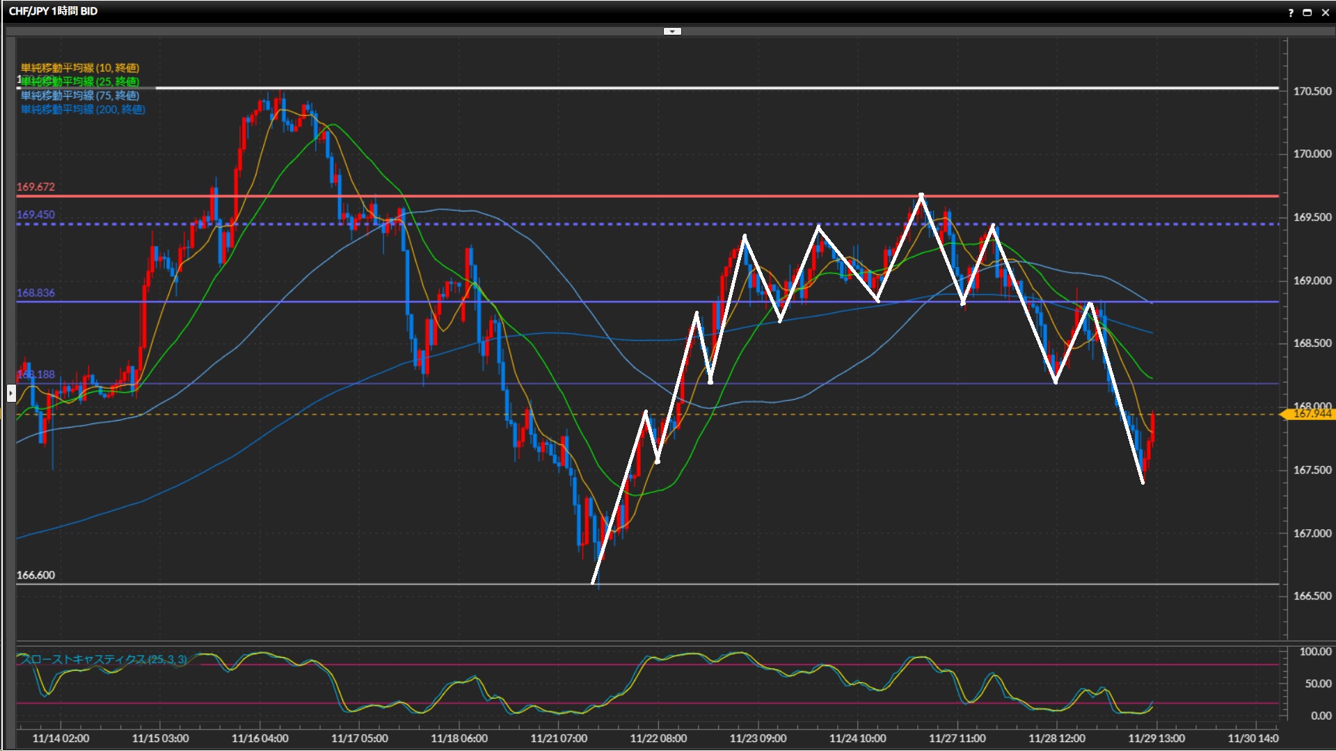Screen dimensions: 1336x751
Task: Click the Slow Stochastics (25,3,3) label
Action: click(x=103, y=659)
